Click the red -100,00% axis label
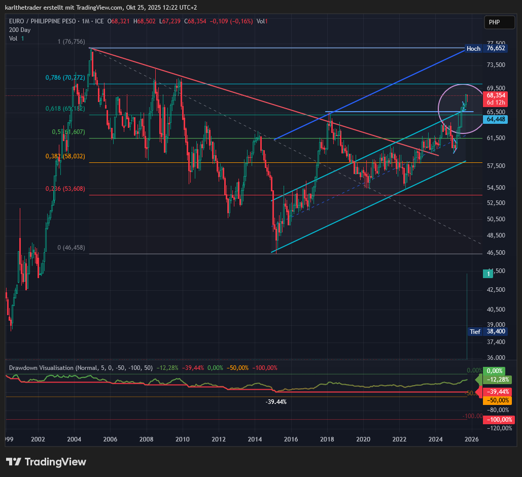This screenshot has height=477, width=522. tap(497, 420)
